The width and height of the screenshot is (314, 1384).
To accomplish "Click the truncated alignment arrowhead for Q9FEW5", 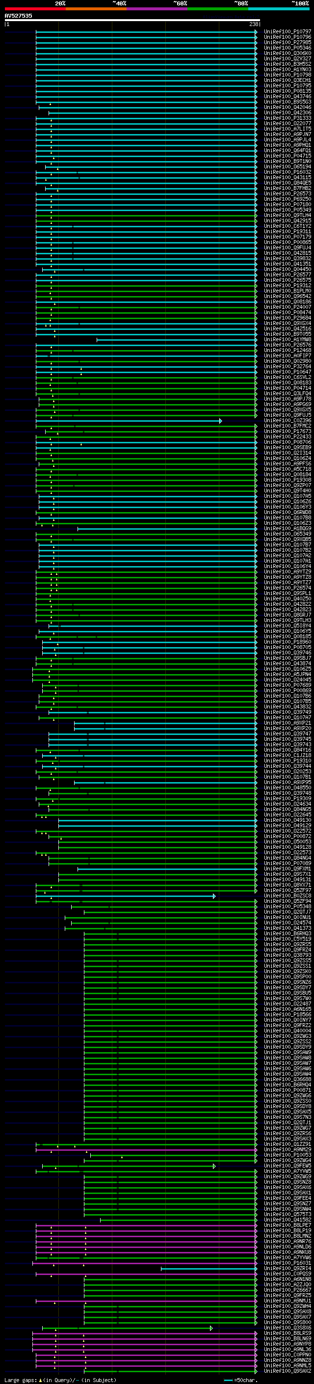I will [x=214, y=1166].
